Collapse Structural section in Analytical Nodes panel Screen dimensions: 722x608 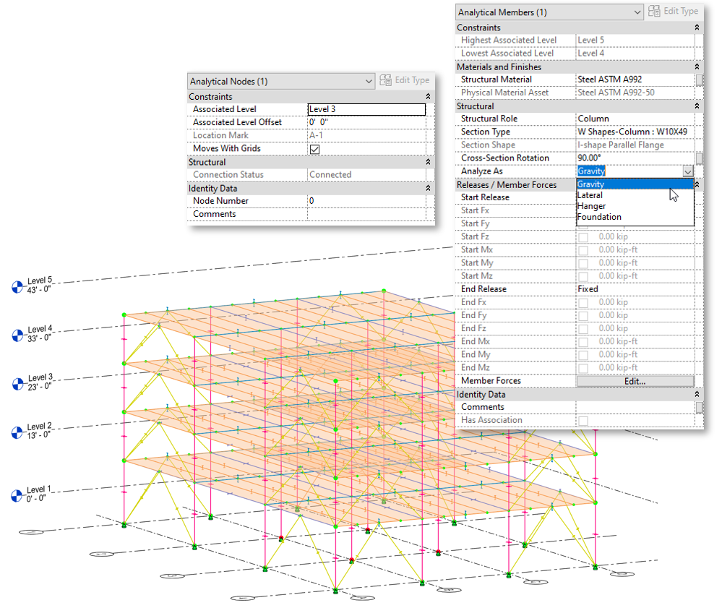point(429,162)
